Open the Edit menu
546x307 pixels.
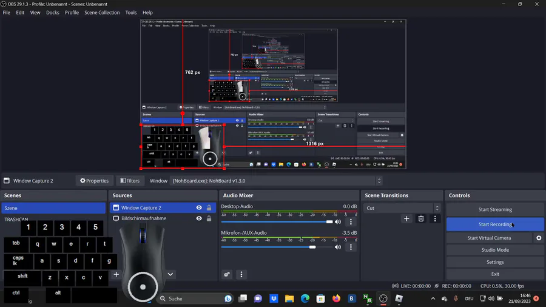coord(20,13)
